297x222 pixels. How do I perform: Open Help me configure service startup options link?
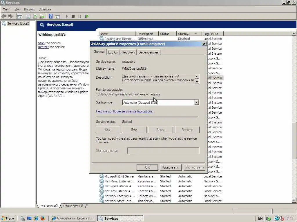(125, 111)
